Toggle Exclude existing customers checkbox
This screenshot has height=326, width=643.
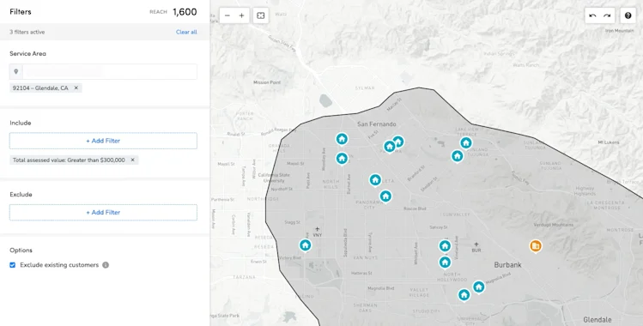(x=12, y=265)
